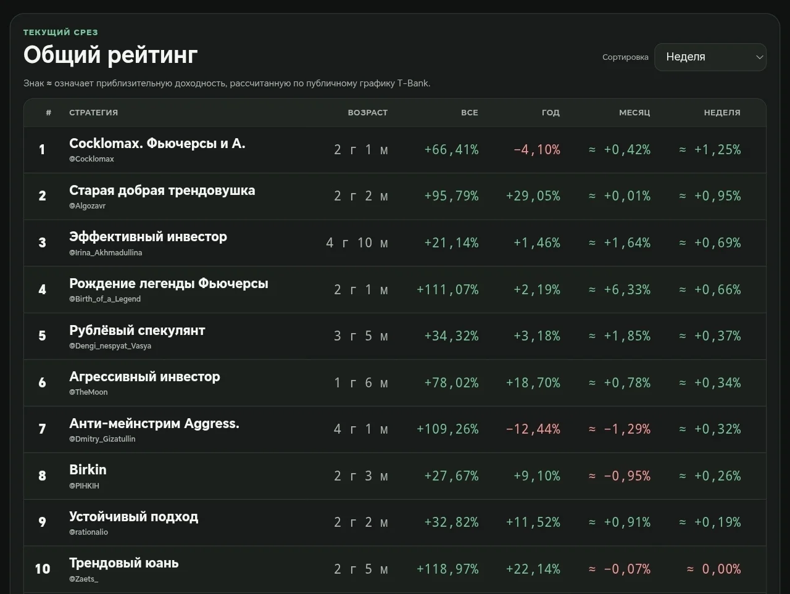Click the weekly return ≈ +0,26%
The height and width of the screenshot is (594, 790).
[710, 476]
